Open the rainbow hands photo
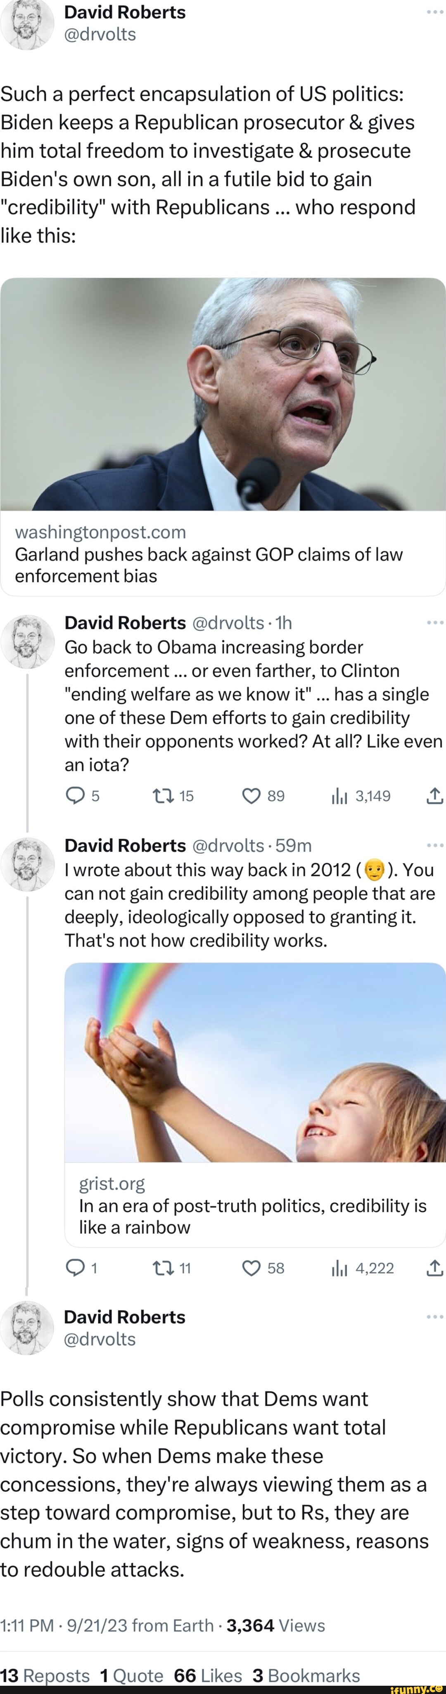 pyautogui.click(x=255, y=1062)
